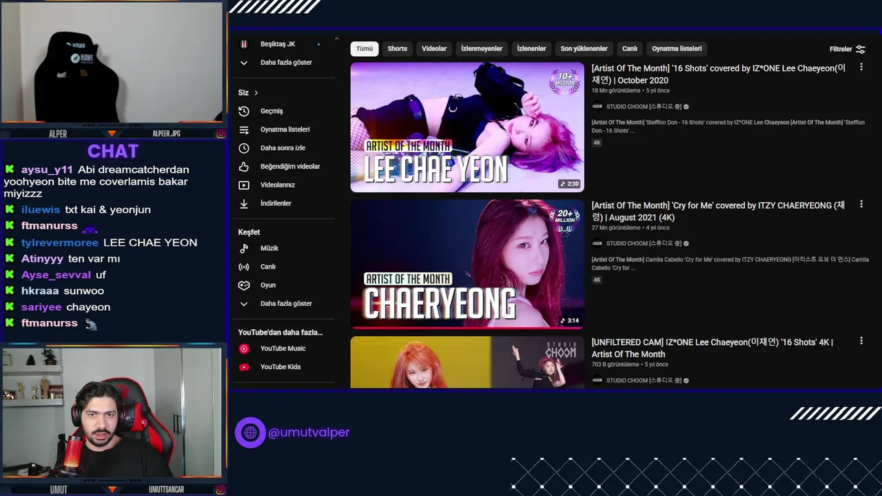Viewport: 882px width, 496px height.
Task: Click Canlı broadcast icon in sidebar
Action: 243,267
